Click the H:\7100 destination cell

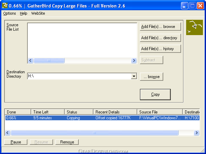tap(192, 118)
